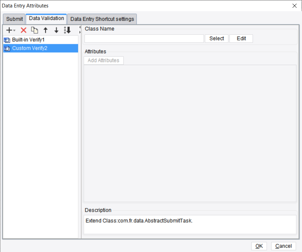This screenshot has height=252, width=302.
Task: Delete selected item with red X icon
Action: pos(24,30)
